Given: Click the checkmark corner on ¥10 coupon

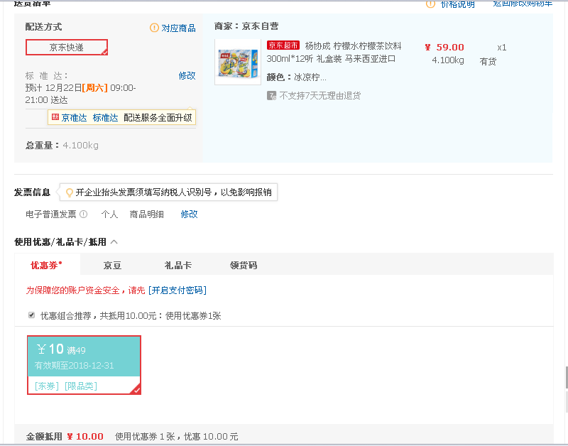Looking at the screenshot, I should (137, 390).
